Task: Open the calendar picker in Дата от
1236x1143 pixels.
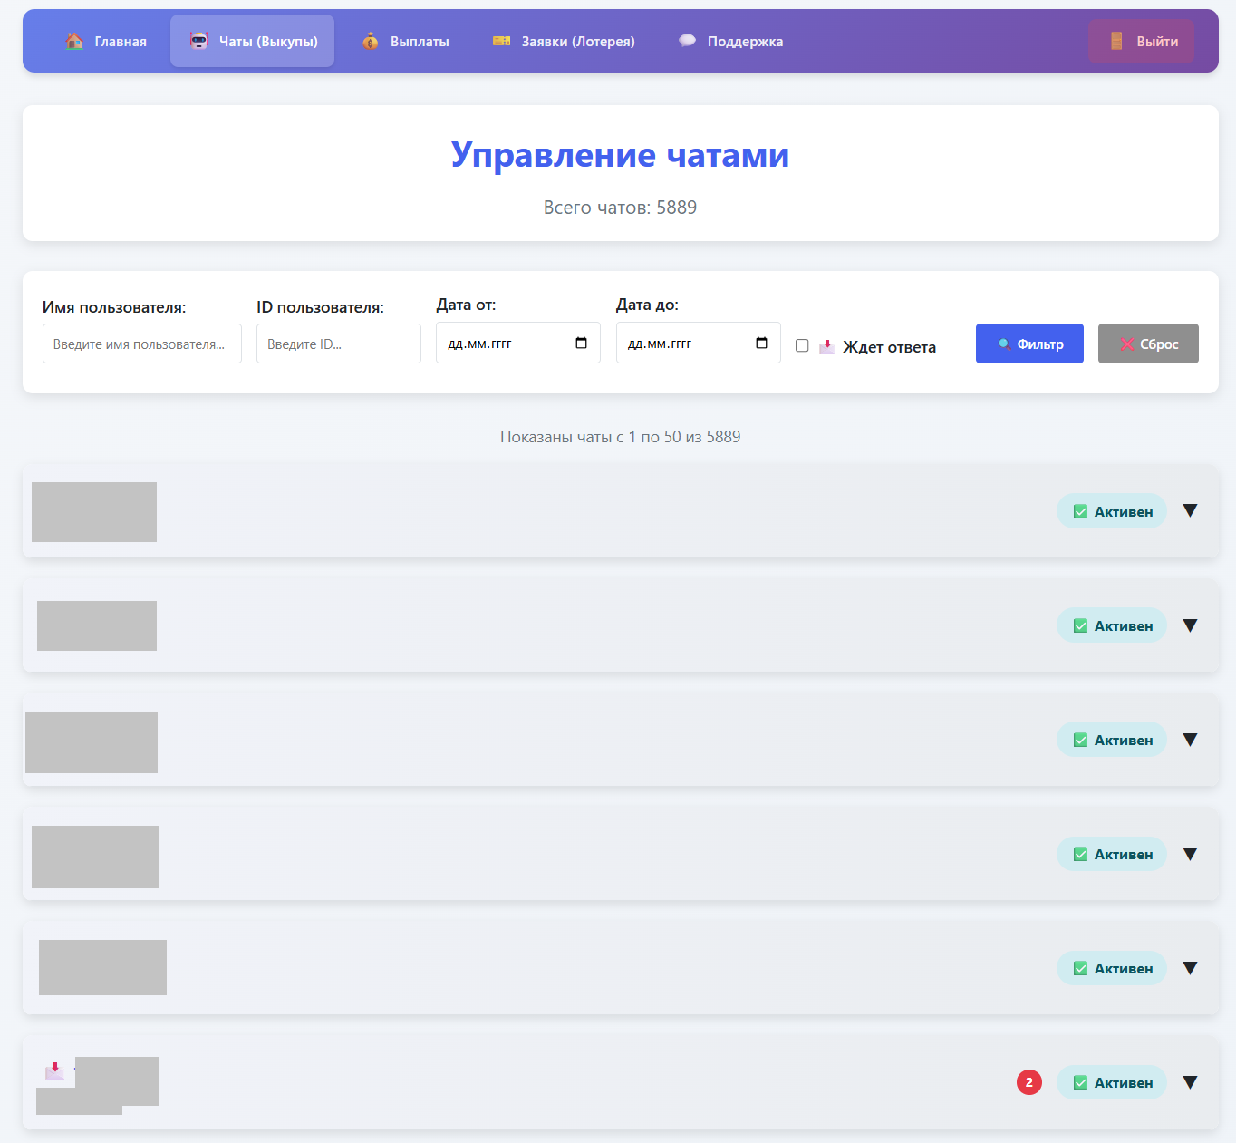Action: 581,343
